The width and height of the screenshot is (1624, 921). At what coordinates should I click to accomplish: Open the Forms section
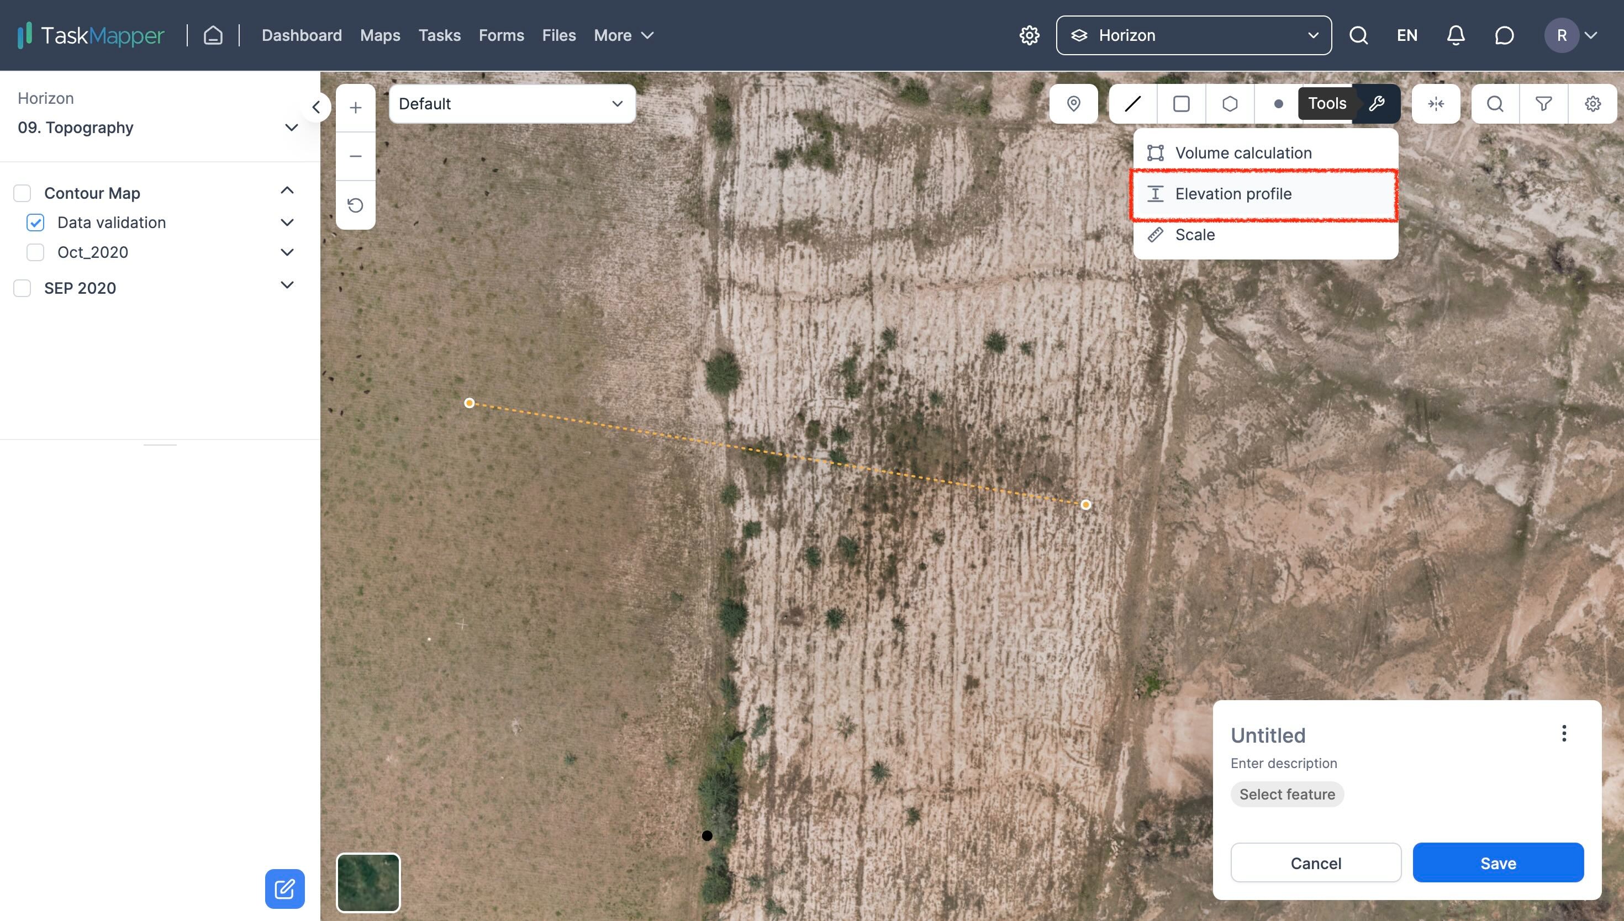point(502,35)
